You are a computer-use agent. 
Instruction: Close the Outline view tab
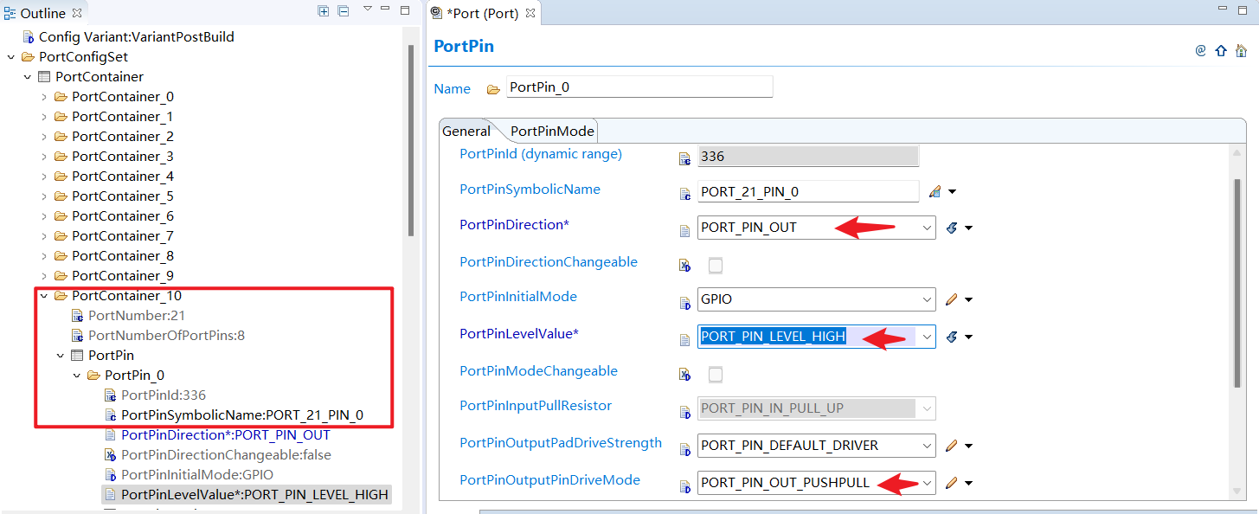[77, 12]
